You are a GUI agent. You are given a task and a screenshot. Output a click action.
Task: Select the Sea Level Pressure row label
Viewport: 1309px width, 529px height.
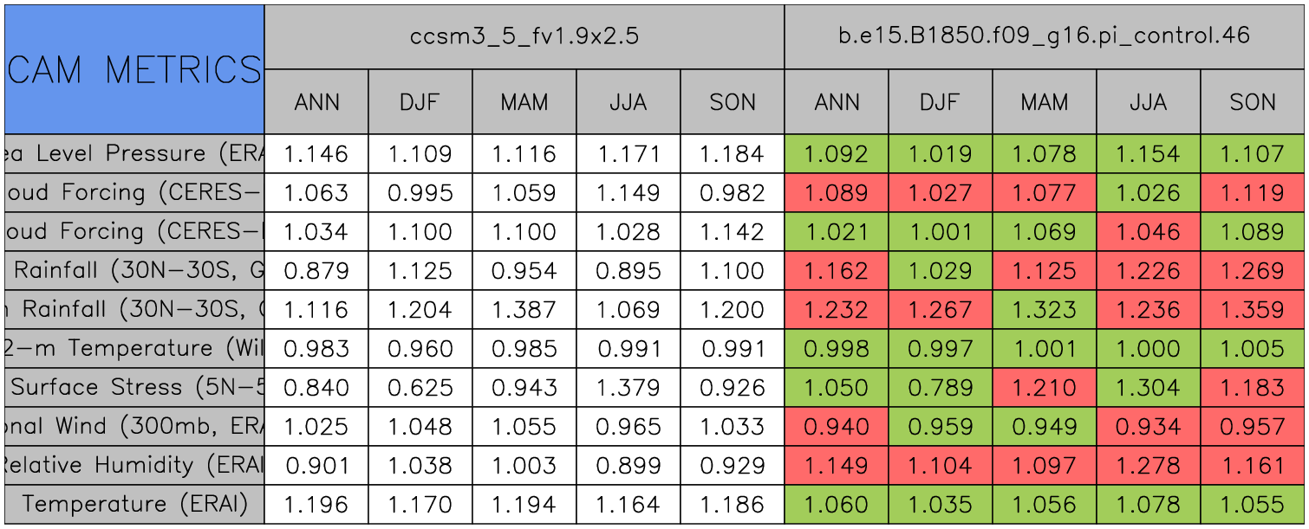tap(134, 154)
